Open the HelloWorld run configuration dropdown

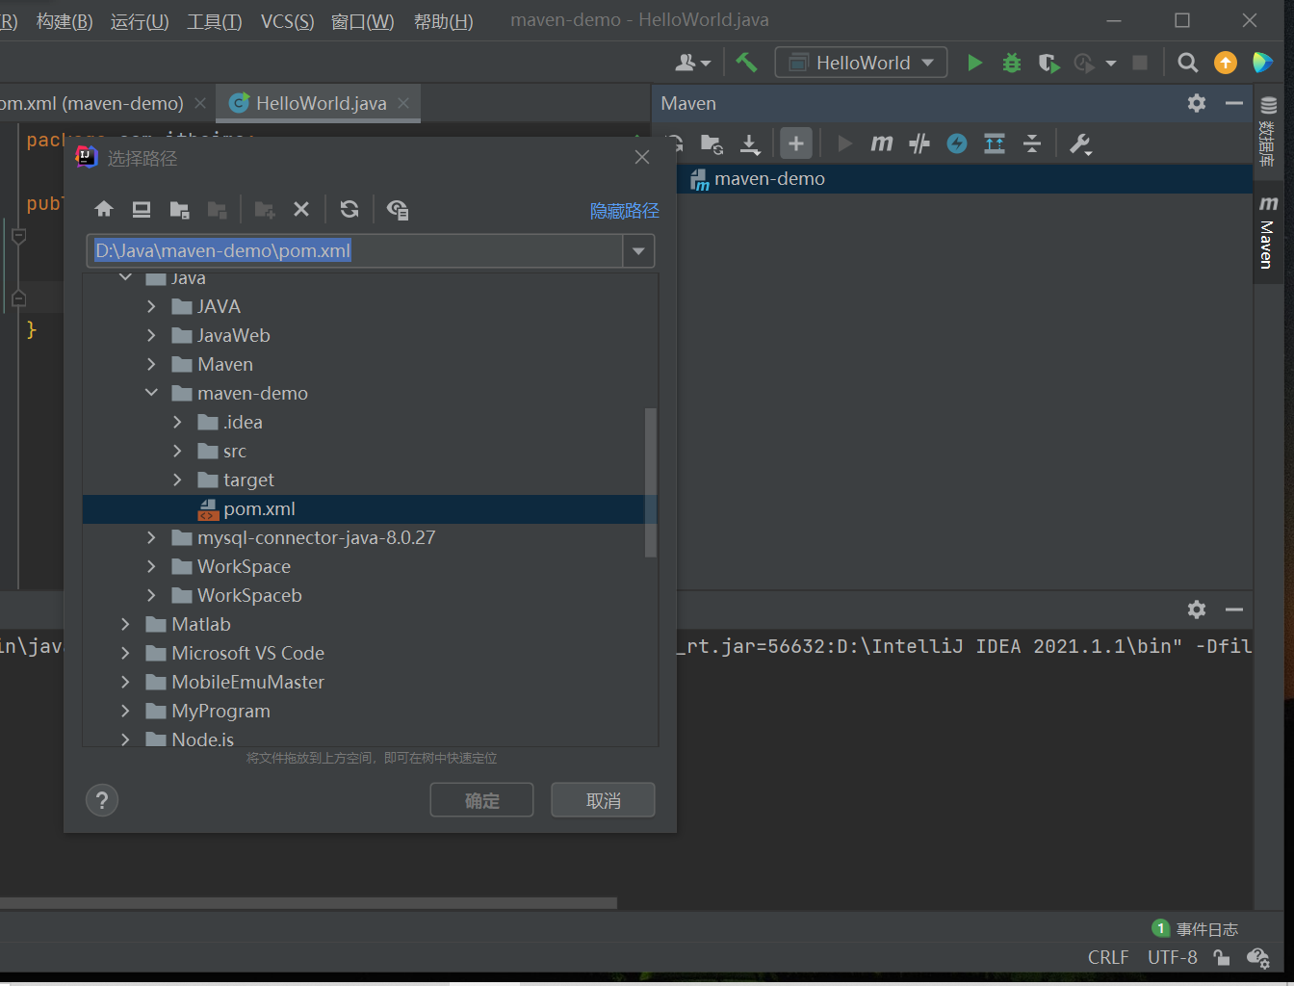pos(861,63)
